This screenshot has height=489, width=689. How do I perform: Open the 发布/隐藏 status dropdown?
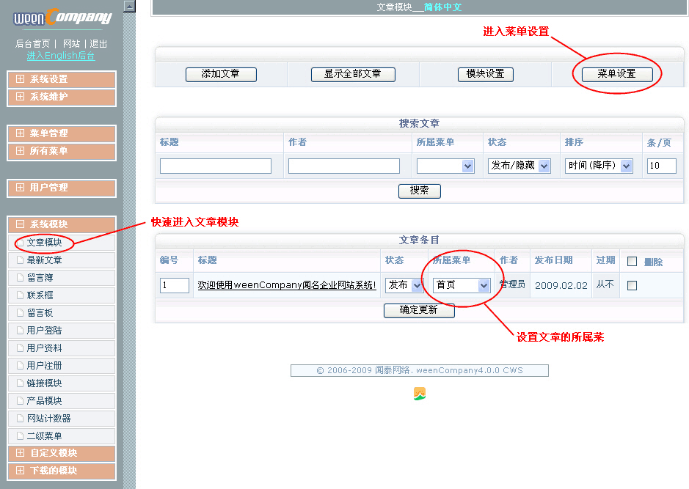[520, 166]
